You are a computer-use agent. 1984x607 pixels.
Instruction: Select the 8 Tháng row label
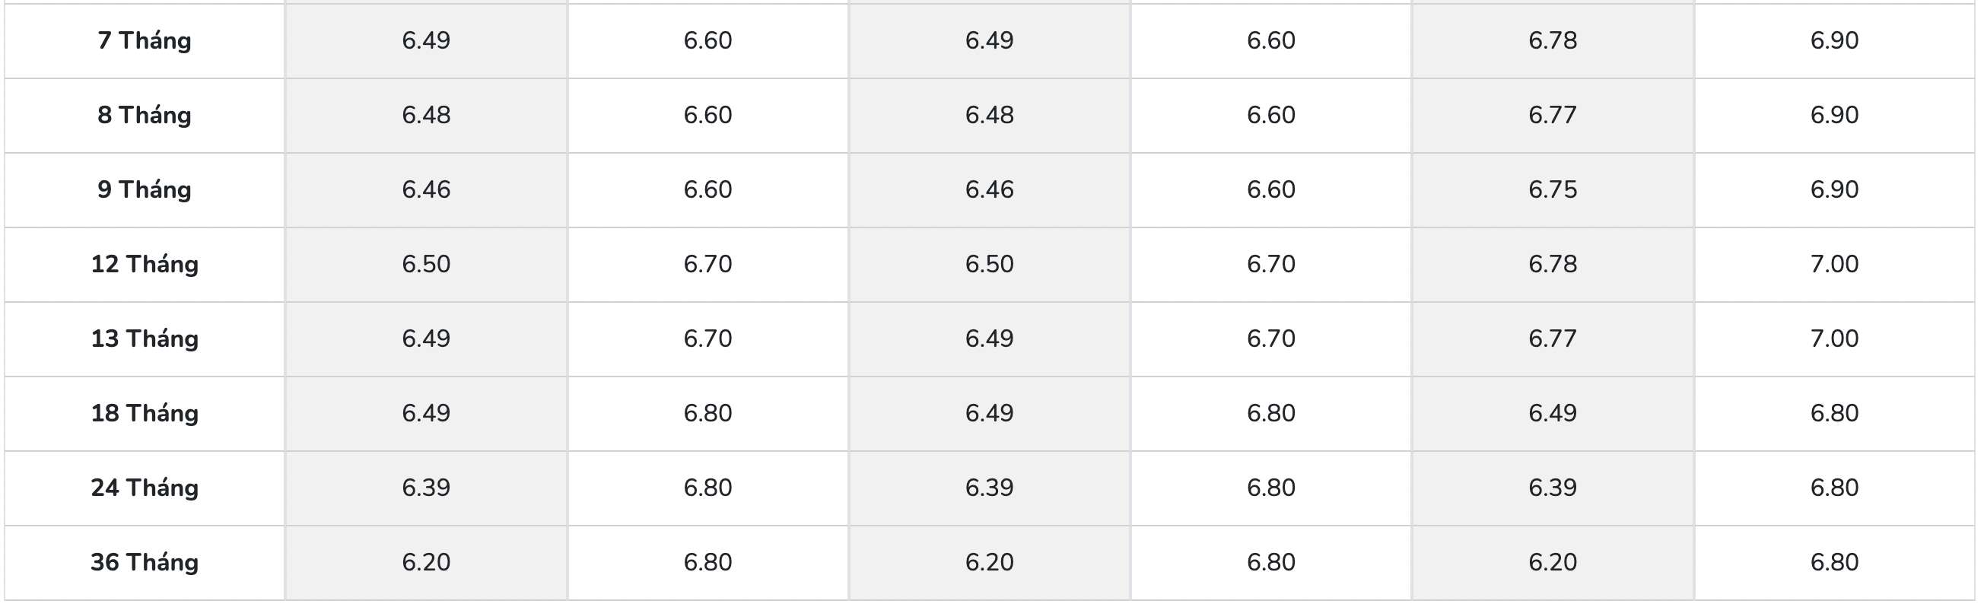tap(144, 115)
